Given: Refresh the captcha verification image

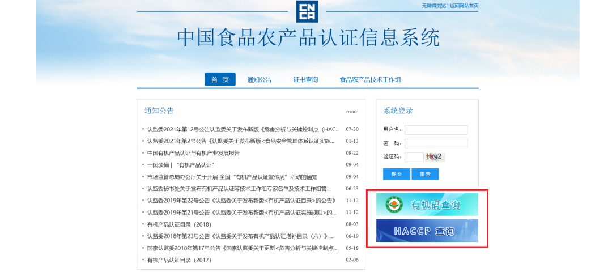Looking at the screenshot, I should [435, 157].
